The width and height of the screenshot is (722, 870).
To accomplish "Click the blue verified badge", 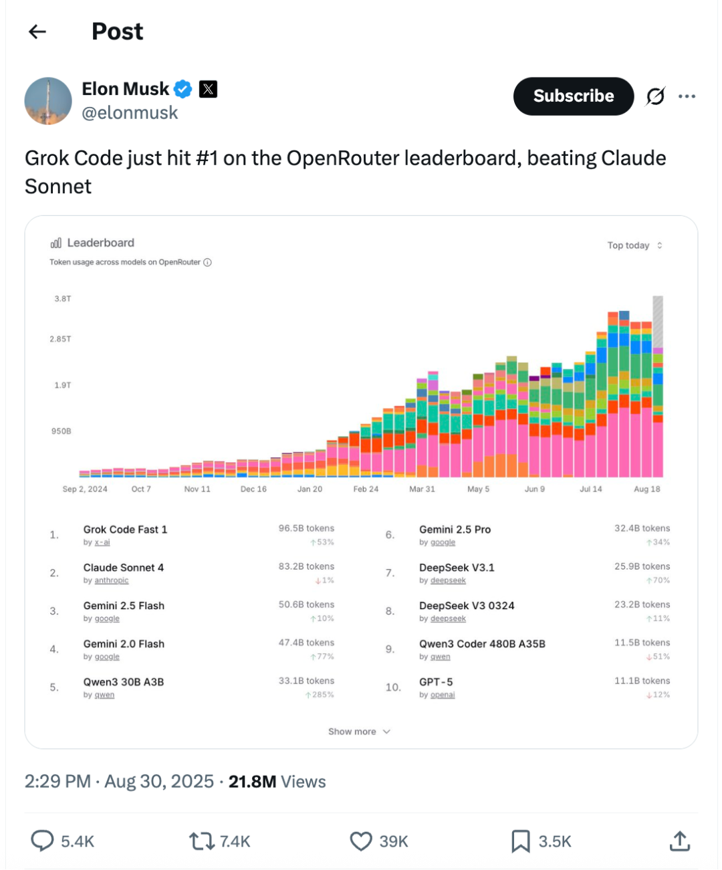I will pyautogui.click(x=183, y=89).
